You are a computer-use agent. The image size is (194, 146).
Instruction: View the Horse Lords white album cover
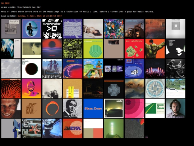pyautogui.click(x=176, y=29)
